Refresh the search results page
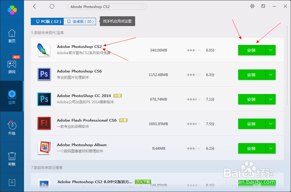 tap(52, 7)
